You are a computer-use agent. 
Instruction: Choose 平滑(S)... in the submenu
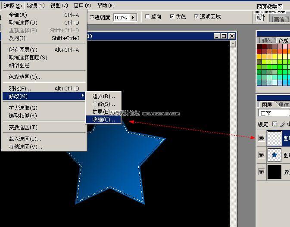(x=103, y=104)
